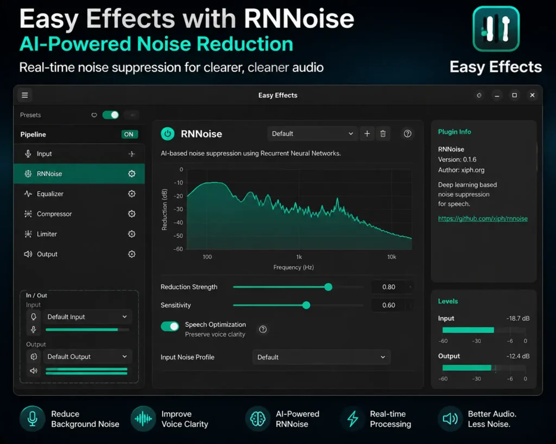Toggle the RNNoise power button
This screenshot has width=556, height=444.
coord(168,133)
